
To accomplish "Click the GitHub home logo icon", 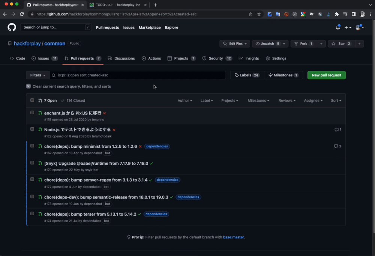I will point(11,27).
